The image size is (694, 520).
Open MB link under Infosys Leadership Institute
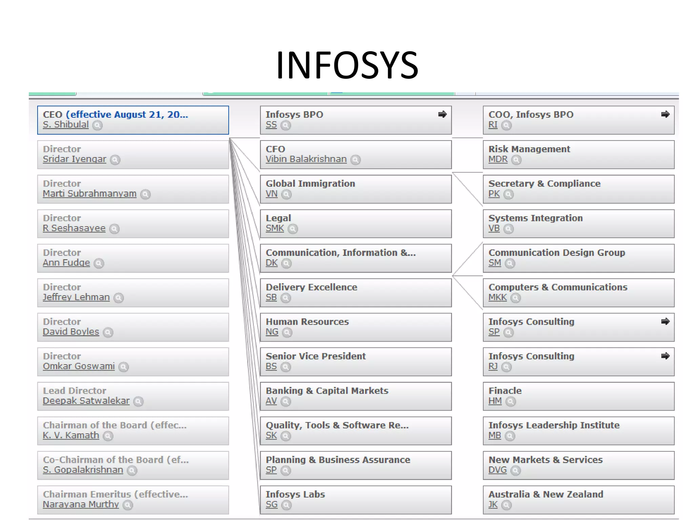click(x=495, y=435)
